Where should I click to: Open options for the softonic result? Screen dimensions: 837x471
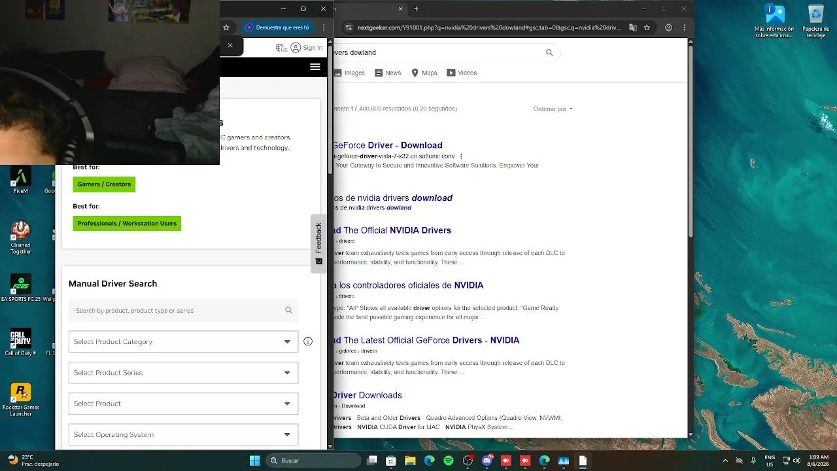(461, 156)
